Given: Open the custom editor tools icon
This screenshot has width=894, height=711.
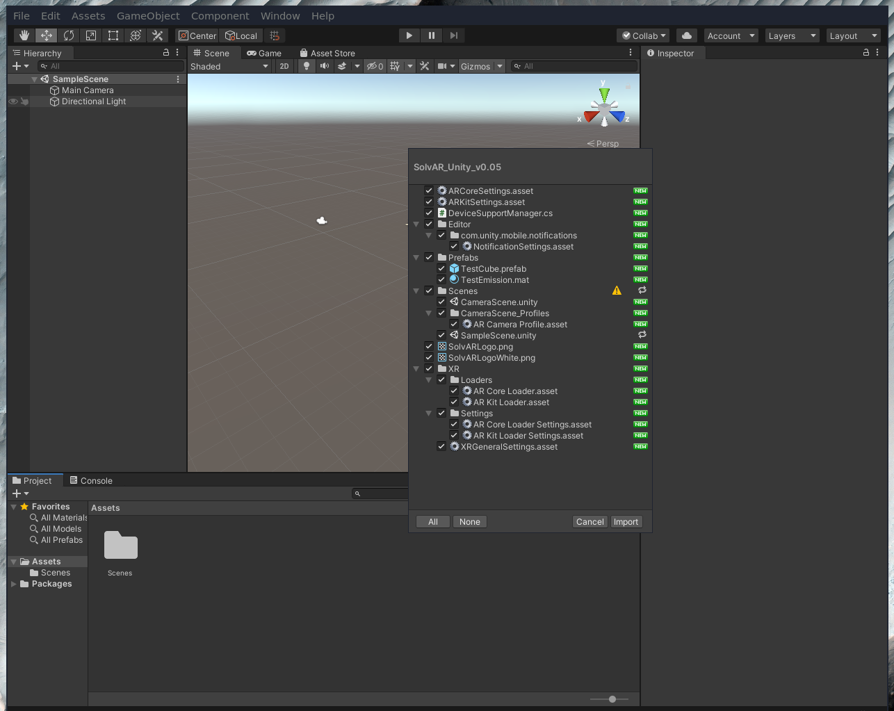Looking at the screenshot, I should coord(158,35).
